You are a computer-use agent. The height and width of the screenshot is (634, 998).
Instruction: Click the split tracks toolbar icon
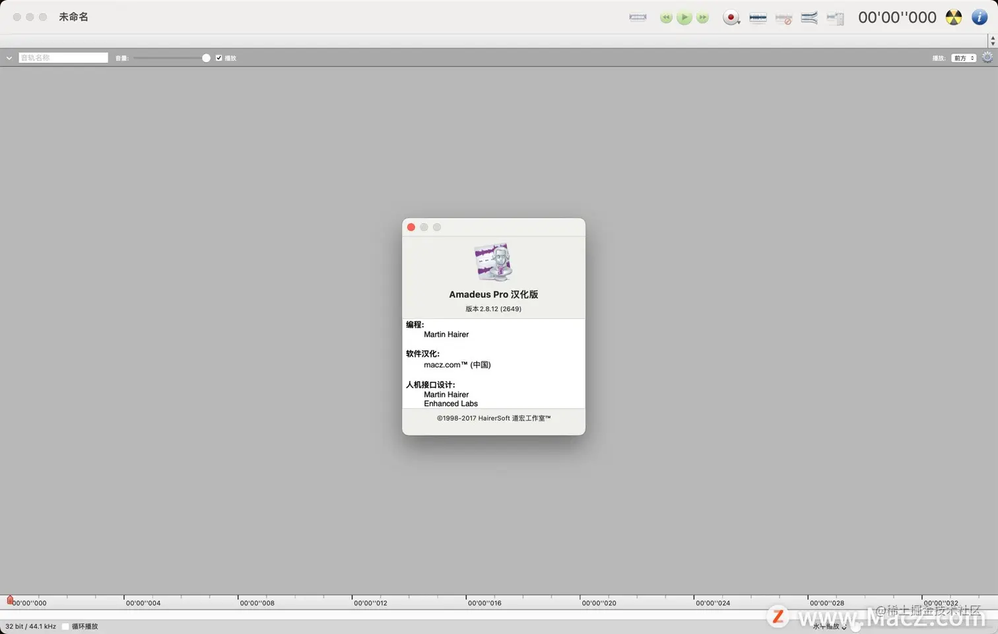click(809, 18)
